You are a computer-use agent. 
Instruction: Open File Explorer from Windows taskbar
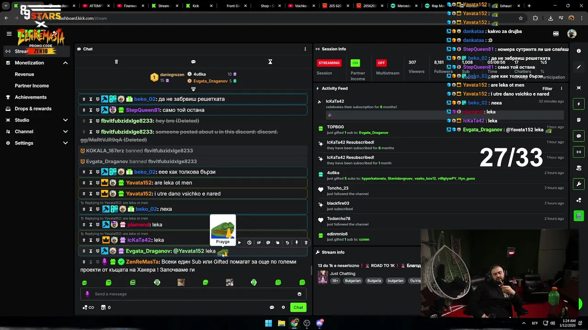(281, 323)
